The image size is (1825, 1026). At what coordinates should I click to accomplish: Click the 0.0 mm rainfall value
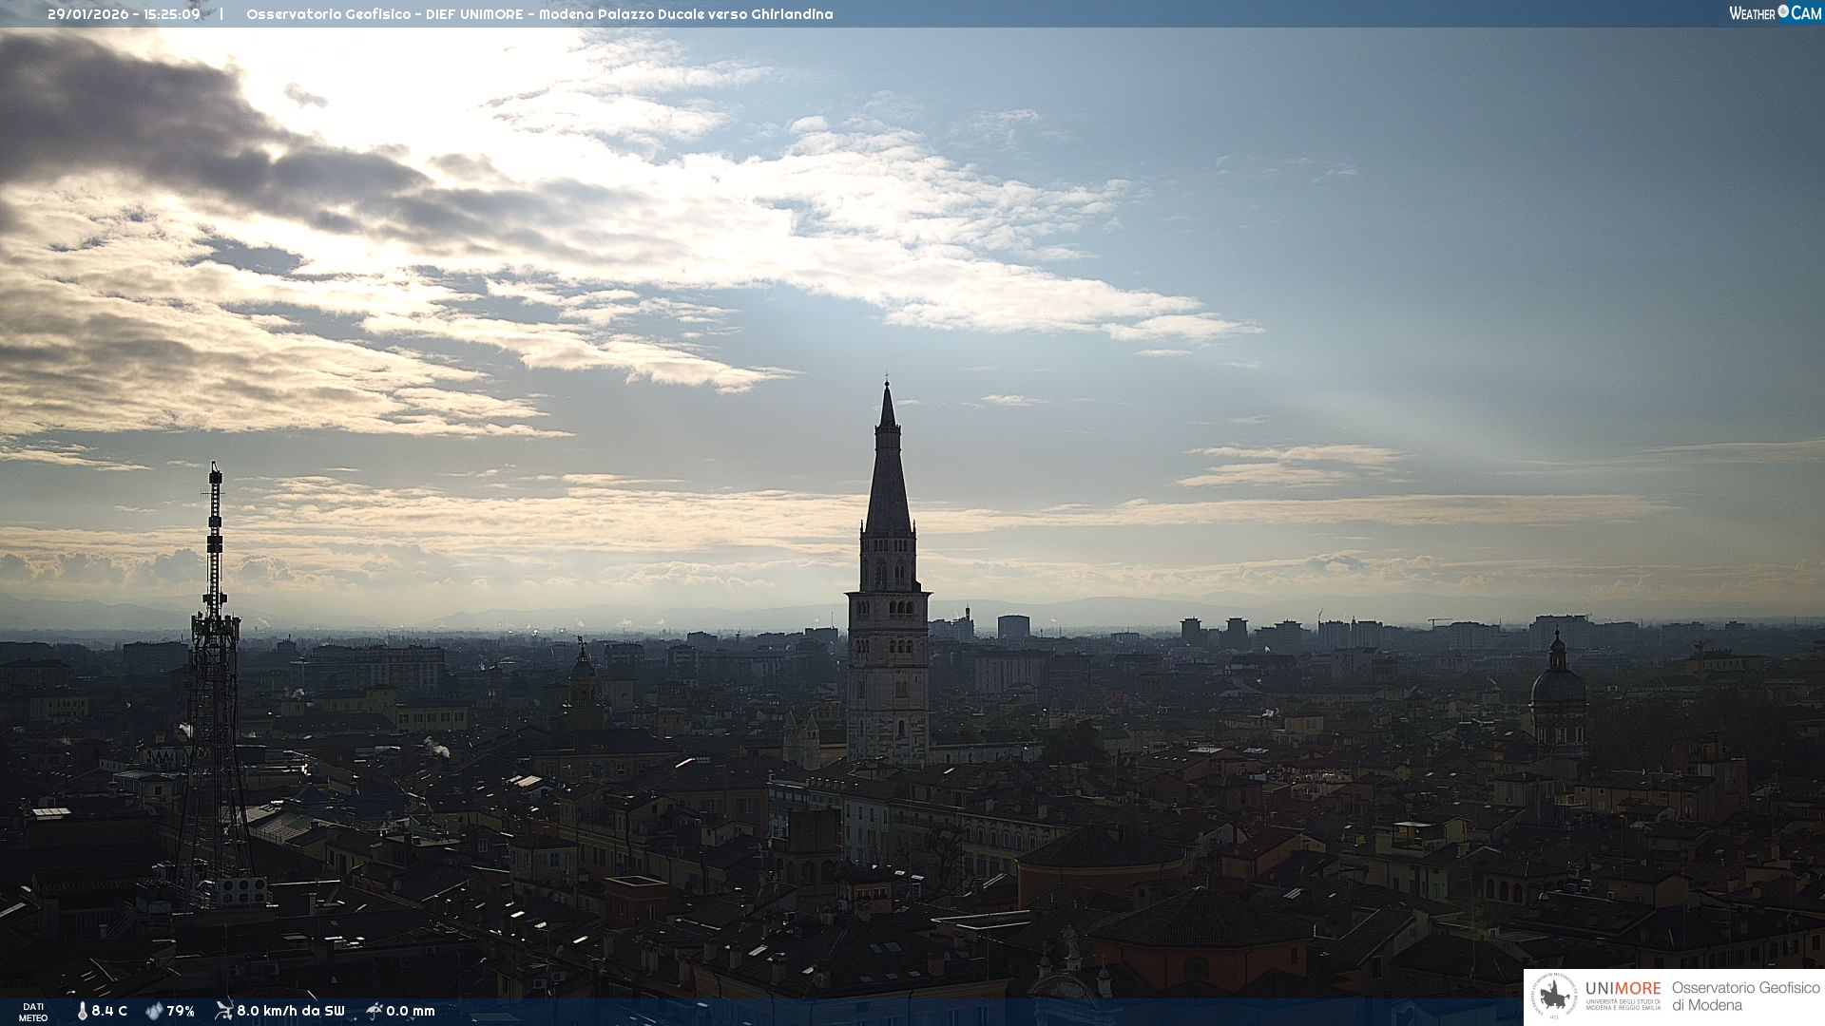pos(411,1011)
